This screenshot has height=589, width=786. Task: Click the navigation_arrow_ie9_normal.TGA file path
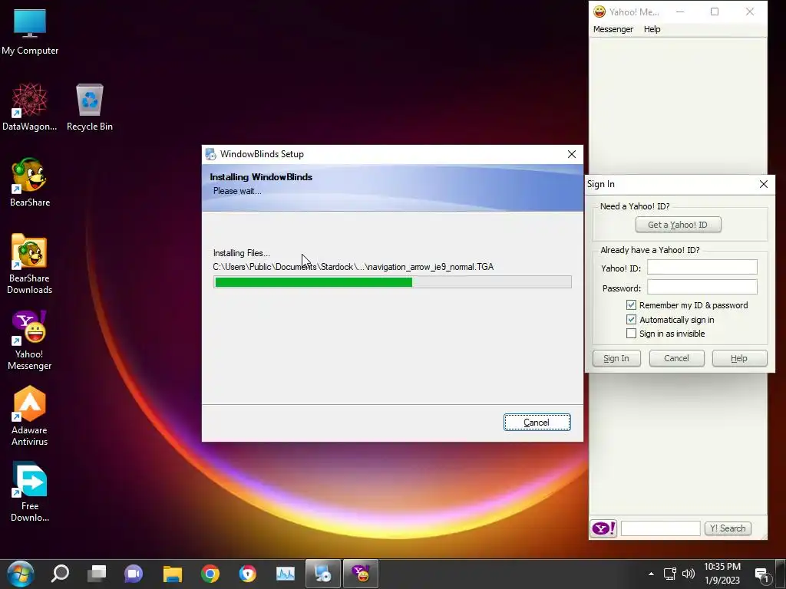click(x=353, y=267)
